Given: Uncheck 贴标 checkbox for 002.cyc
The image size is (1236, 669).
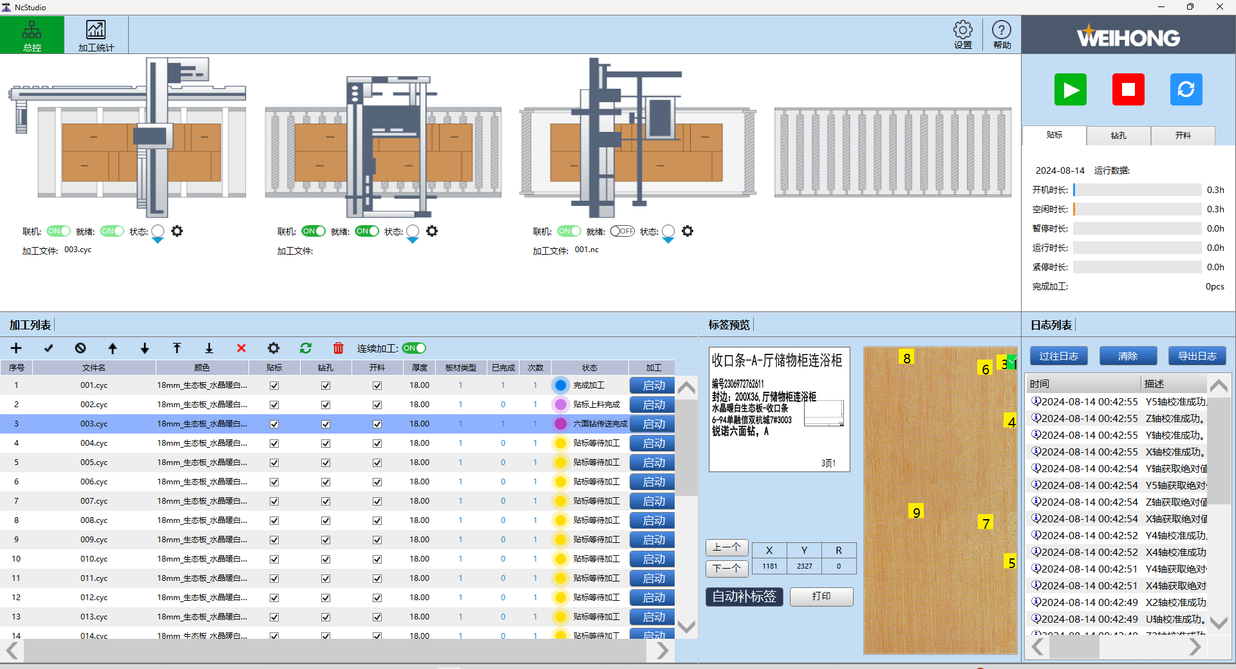Looking at the screenshot, I should tap(274, 405).
